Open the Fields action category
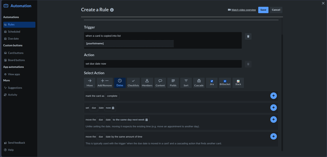This screenshot has height=157, width=327. tap(173, 83)
